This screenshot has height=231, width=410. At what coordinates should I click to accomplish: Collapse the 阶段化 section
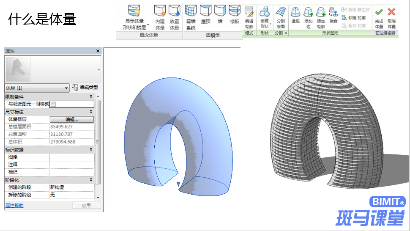[91, 180]
